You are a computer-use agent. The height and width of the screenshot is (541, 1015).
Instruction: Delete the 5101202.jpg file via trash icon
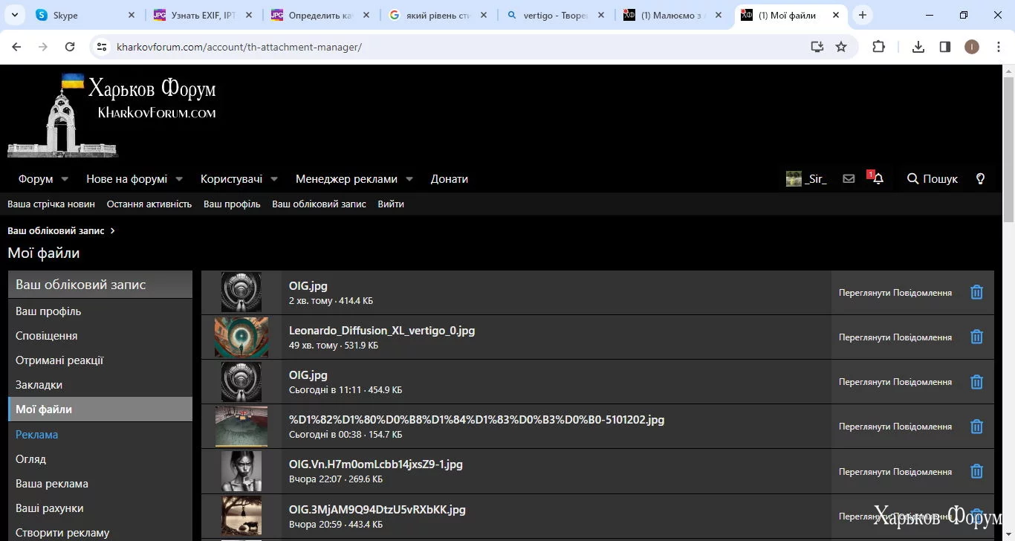(x=976, y=427)
